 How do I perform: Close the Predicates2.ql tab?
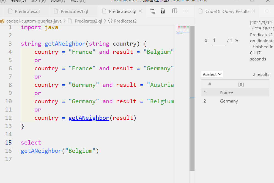coord(140,11)
